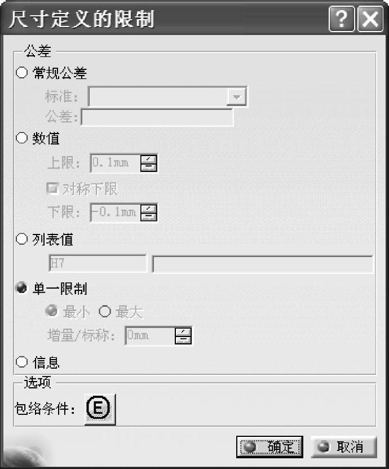Click the envelope condition (E) icon button
Image resolution: width=389 pixels, height=469 pixels.
pos(100,409)
